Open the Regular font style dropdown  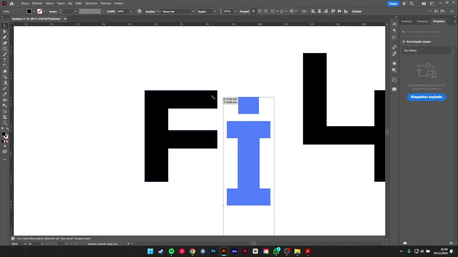tap(215, 11)
